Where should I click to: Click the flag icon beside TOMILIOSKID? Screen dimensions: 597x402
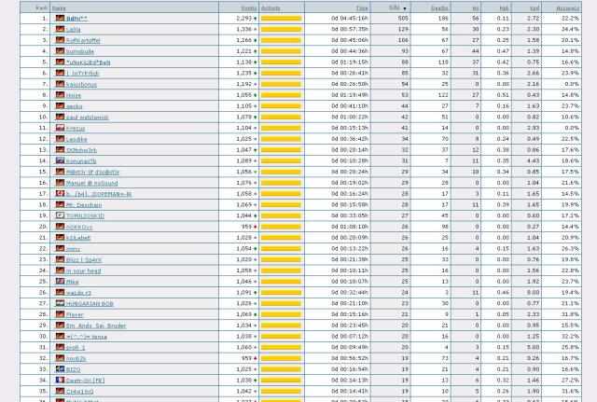click(61, 215)
